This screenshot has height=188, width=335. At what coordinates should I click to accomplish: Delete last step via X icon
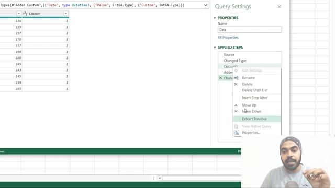220,78
